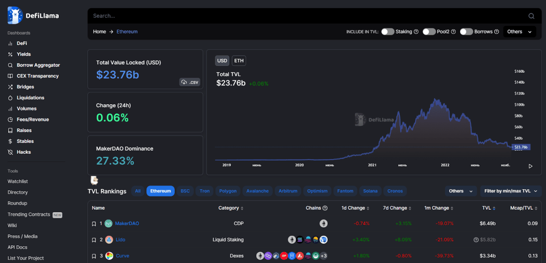Viewport: 546px width, 263px height.
Task: Toggle Pool2 inclusion in TVL
Action: (x=429, y=32)
